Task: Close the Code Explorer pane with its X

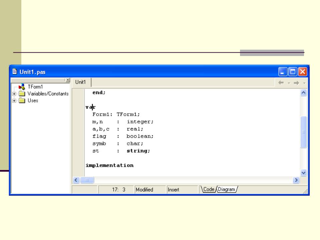Action: (68, 80)
